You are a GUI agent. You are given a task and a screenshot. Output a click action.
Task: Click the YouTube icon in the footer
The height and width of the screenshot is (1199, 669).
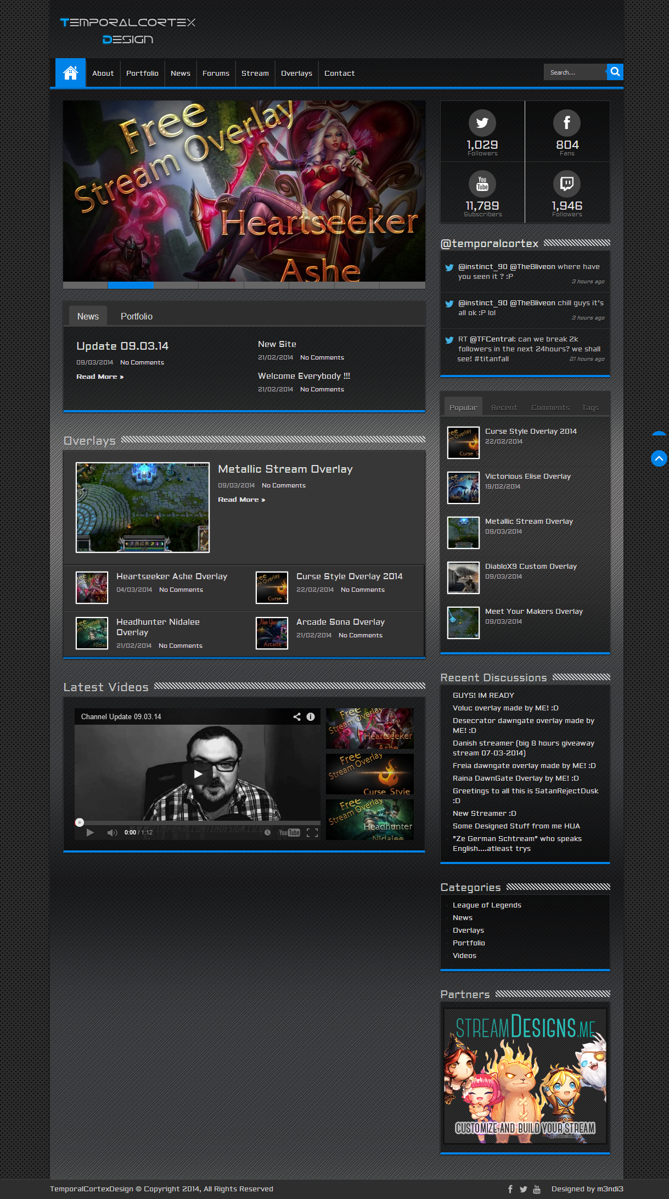pos(537,1189)
